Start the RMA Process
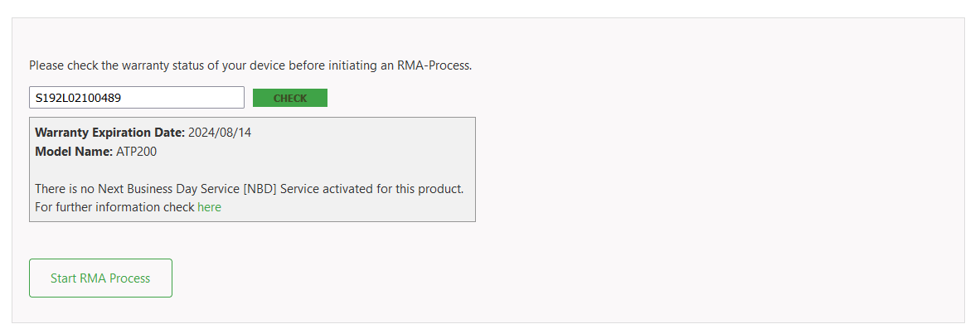The height and width of the screenshot is (329, 975). coord(100,278)
